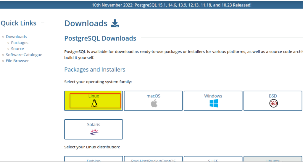The width and height of the screenshot is (303, 162).
Task: Open Downloads in Quick Links
Action: click(x=16, y=36)
